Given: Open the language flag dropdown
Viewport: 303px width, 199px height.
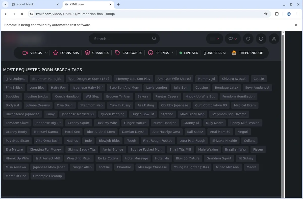Looking at the screenshot, I should [x=215, y=39].
